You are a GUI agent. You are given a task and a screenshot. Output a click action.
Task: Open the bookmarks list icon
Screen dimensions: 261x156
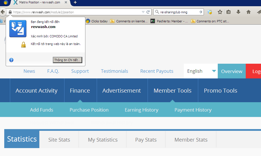(228, 12)
